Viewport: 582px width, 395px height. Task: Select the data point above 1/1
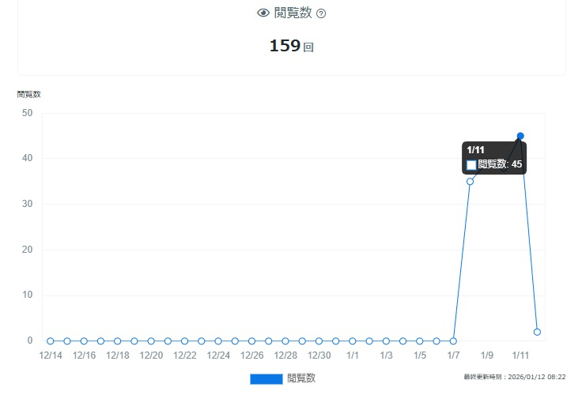(353, 341)
